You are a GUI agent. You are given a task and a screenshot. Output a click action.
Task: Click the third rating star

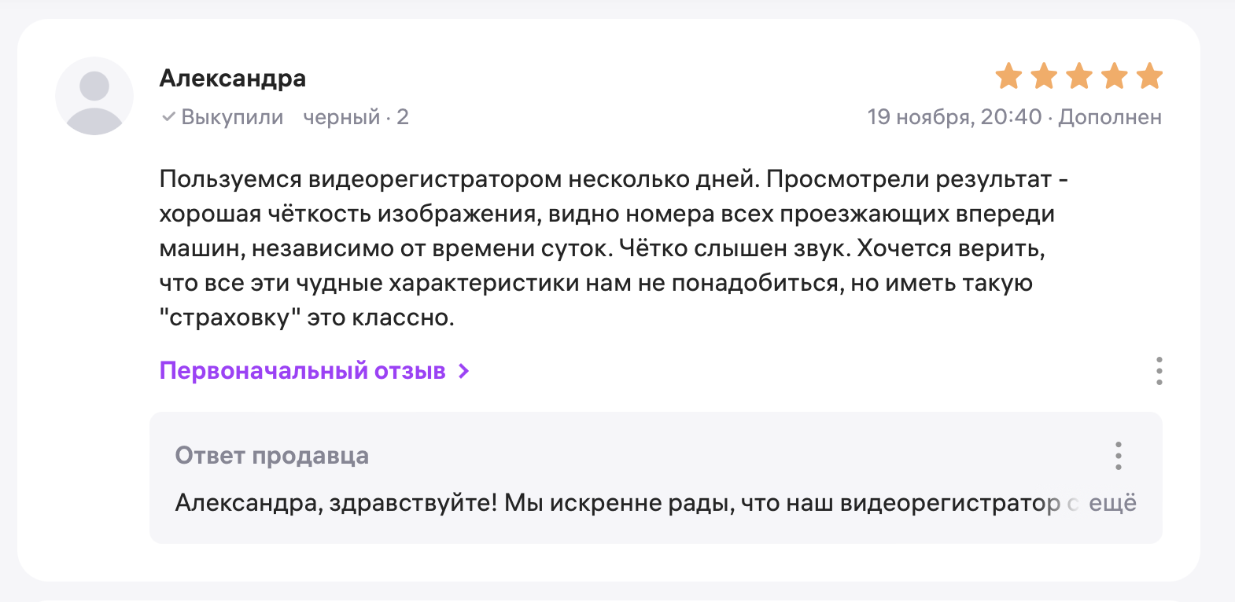point(1079,76)
